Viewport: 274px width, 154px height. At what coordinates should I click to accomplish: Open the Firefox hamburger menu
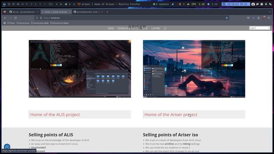click(x=269, y=18)
